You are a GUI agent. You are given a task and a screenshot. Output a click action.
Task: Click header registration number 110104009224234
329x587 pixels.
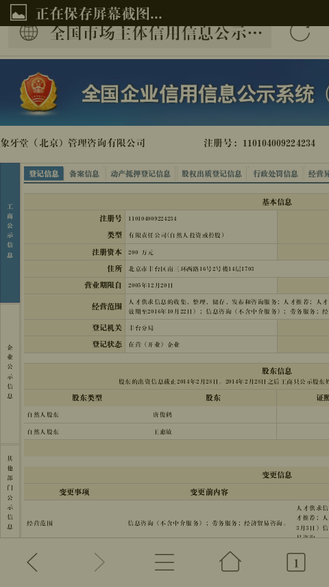278,143
